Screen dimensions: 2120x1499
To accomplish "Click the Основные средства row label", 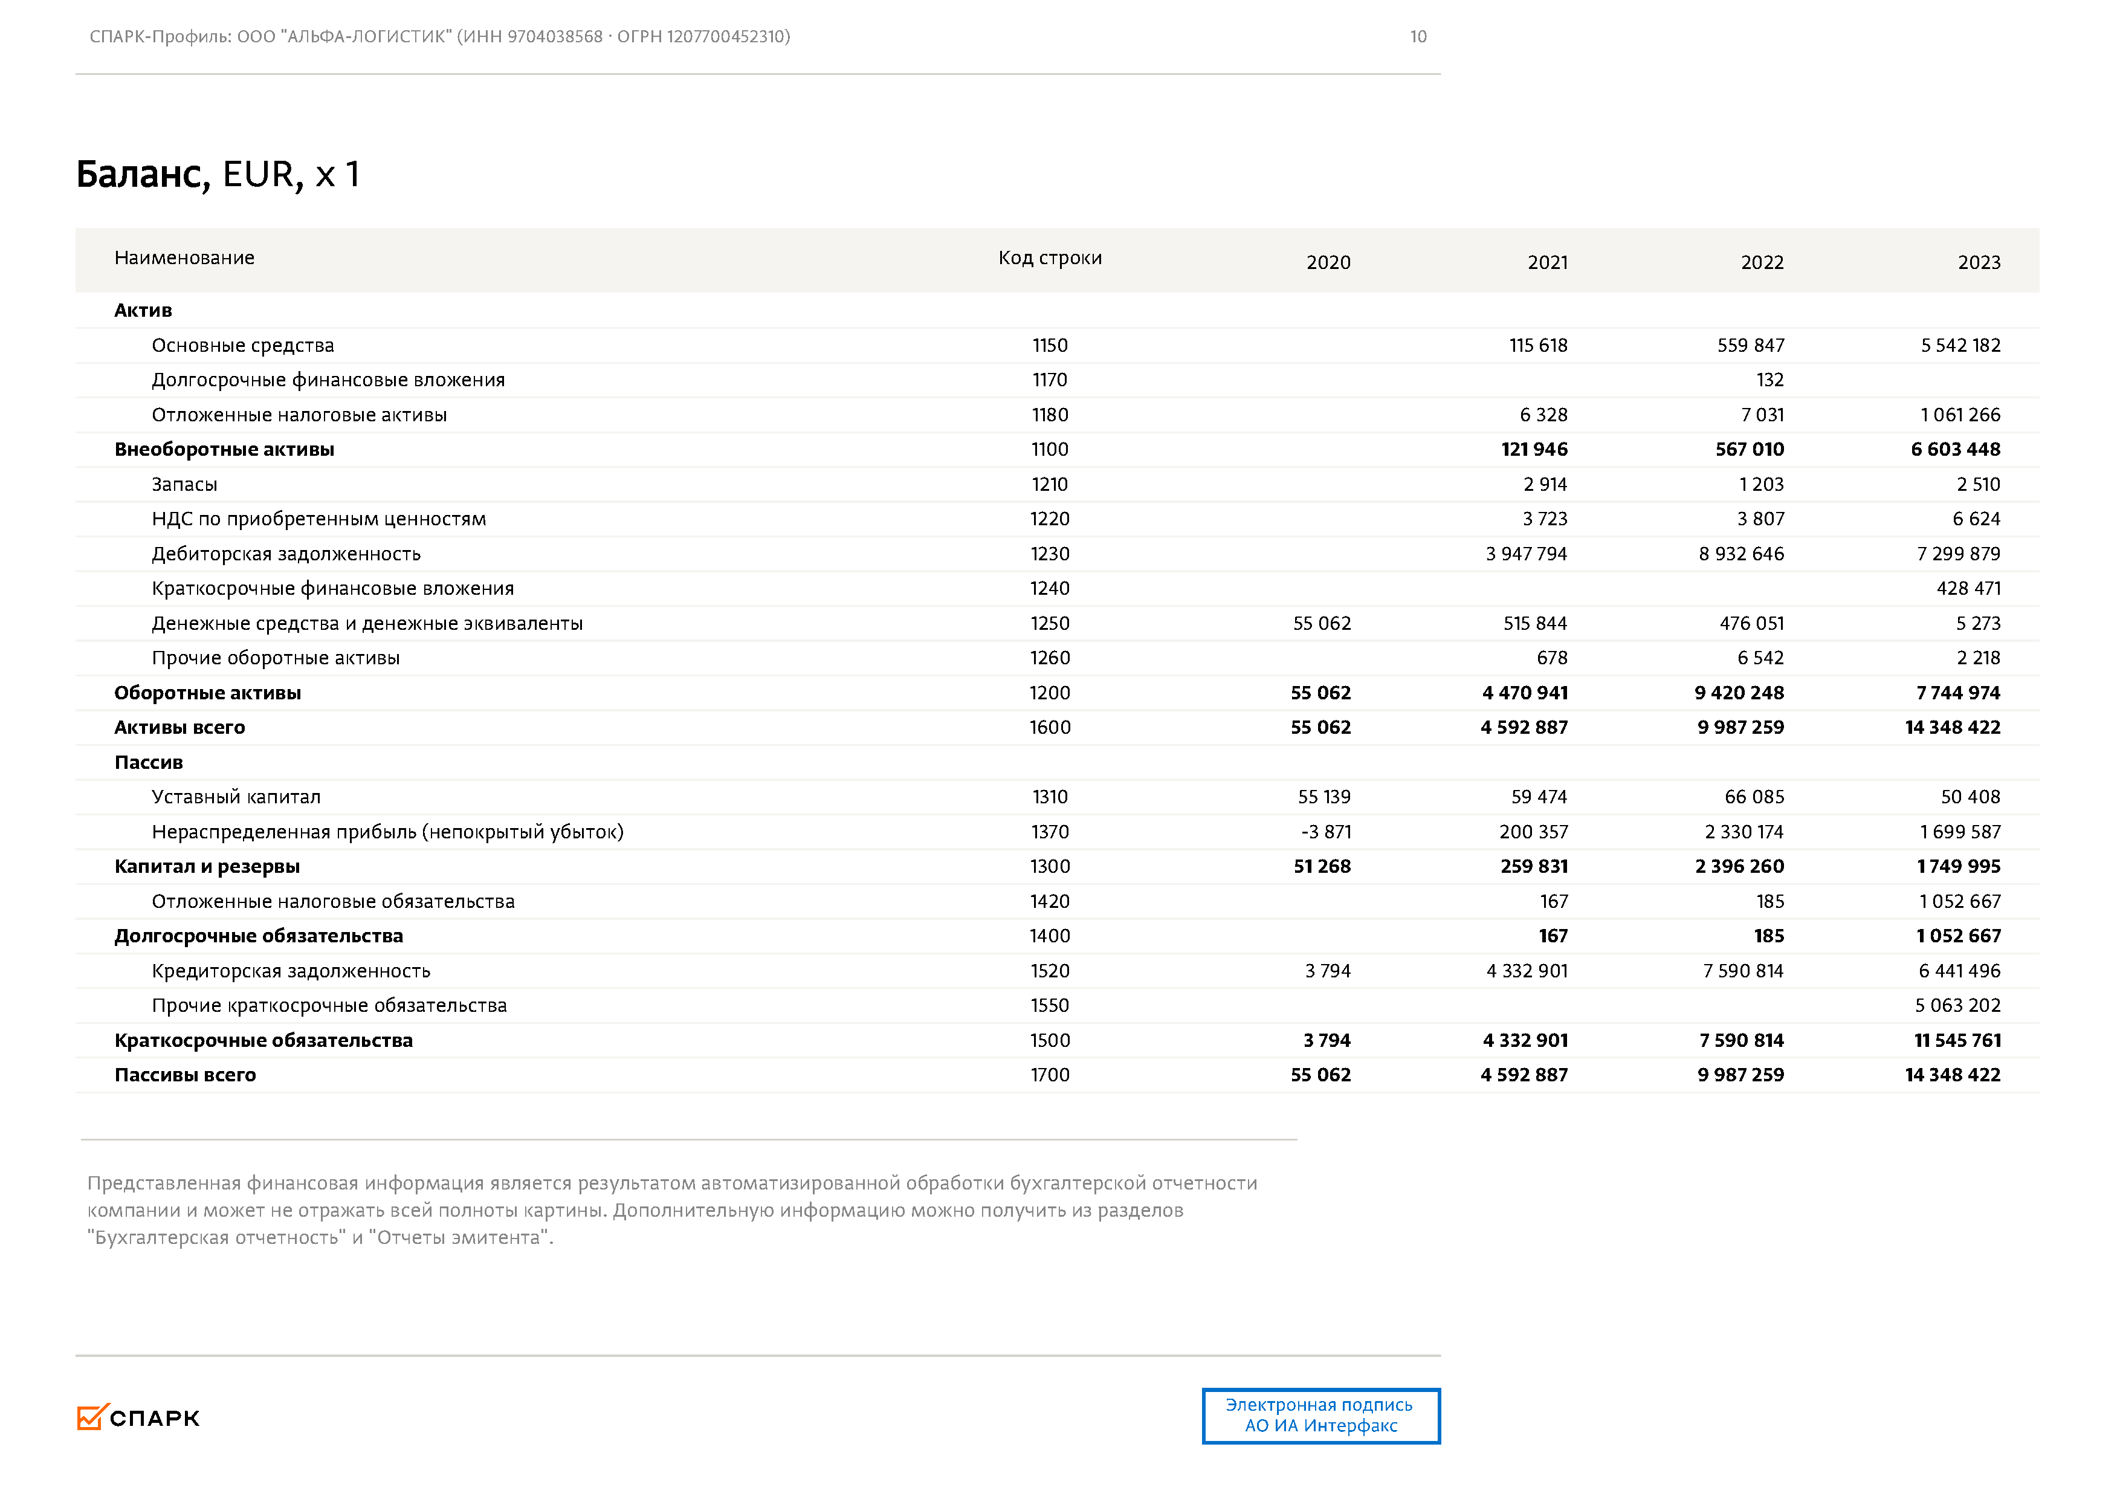I will [x=243, y=345].
